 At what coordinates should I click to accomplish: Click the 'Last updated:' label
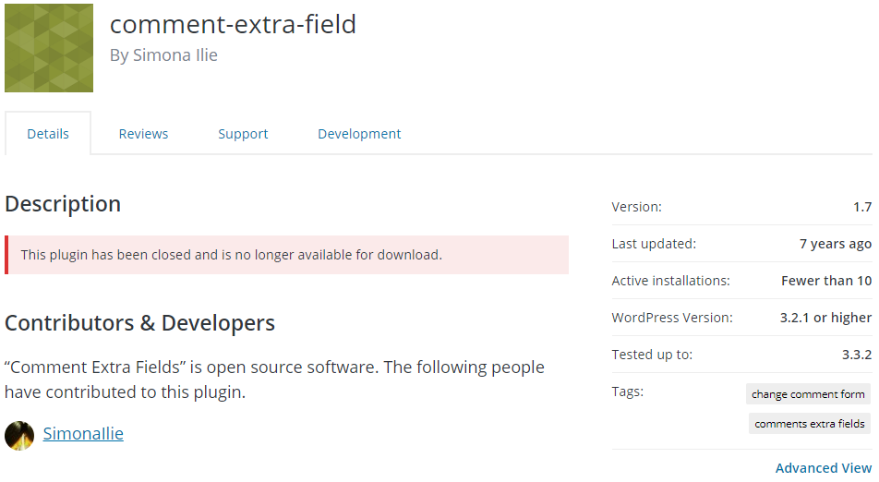(654, 244)
